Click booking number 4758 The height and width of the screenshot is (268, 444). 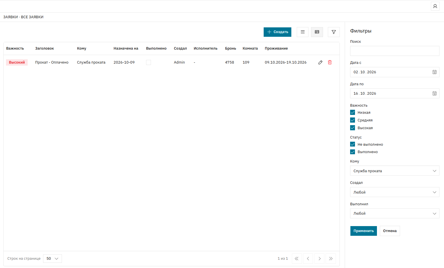click(229, 62)
